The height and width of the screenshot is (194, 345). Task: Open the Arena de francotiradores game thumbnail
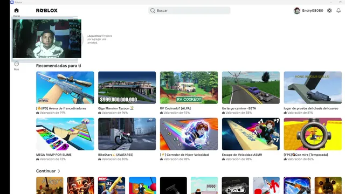point(65,87)
